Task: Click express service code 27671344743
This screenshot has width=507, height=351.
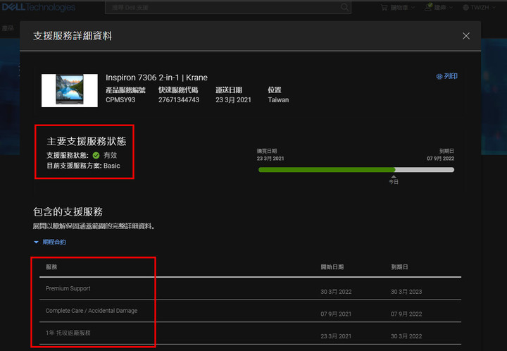Action: (179, 100)
